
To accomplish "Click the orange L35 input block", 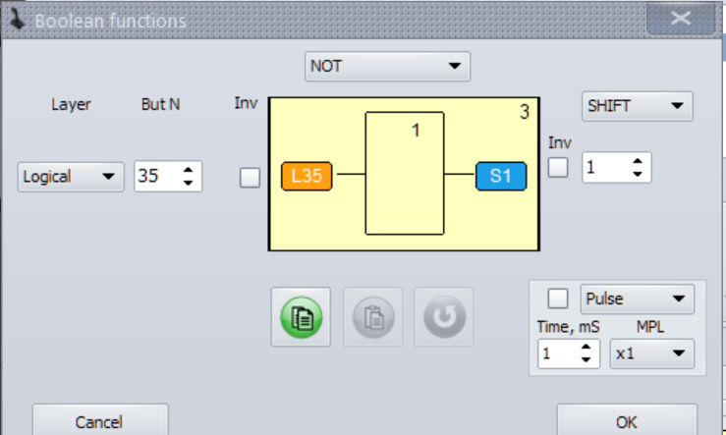I will (x=307, y=177).
